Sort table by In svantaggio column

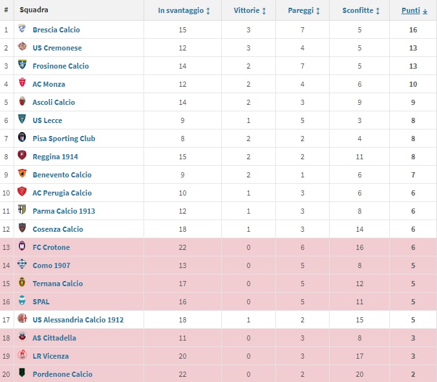(x=184, y=10)
